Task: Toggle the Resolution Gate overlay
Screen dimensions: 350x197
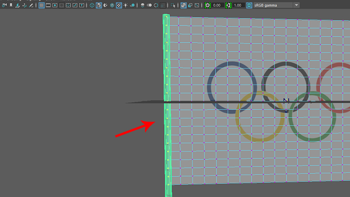Action: 55,5
